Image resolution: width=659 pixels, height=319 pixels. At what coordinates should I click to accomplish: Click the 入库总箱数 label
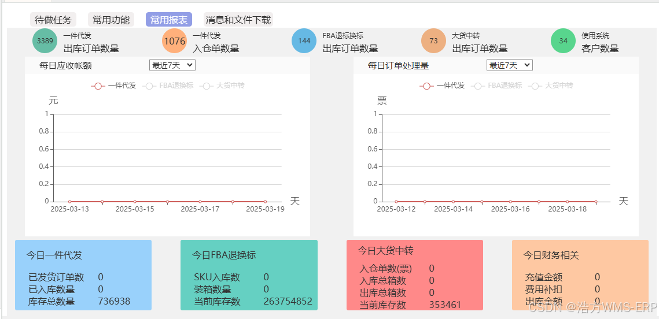[x=383, y=280]
